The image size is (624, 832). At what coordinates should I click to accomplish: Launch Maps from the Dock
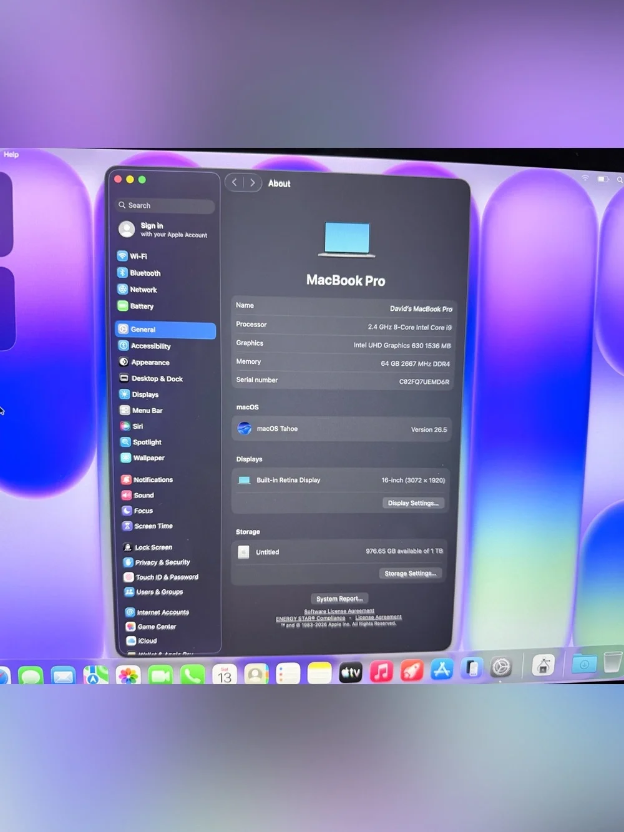[96, 675]
